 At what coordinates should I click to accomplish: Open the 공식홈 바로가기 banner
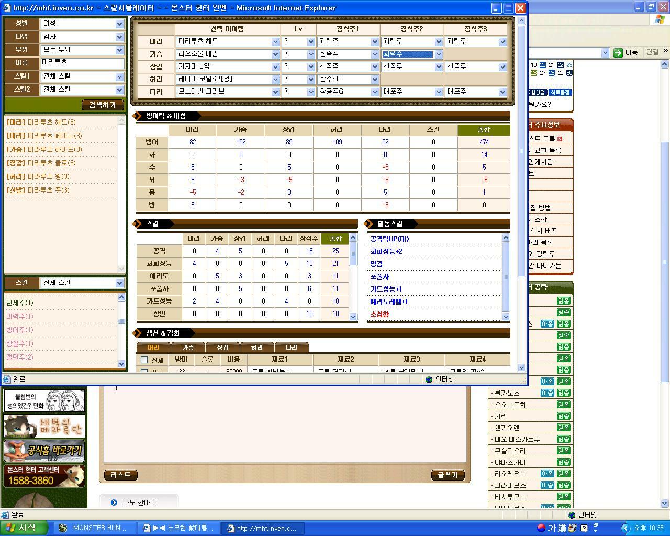(44, 451)
